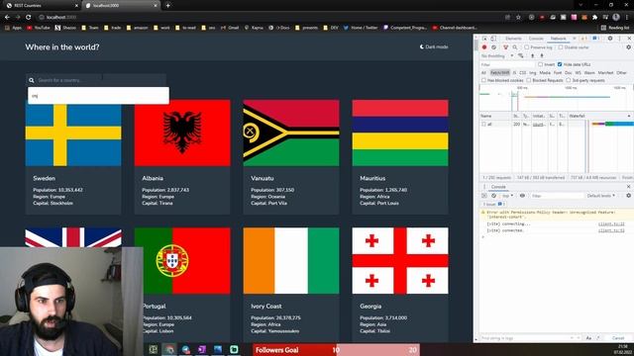The width and height of the screenshot is (634, 356).
Task: Switch to the REST Countries browser tab
Action: [41, 6]
